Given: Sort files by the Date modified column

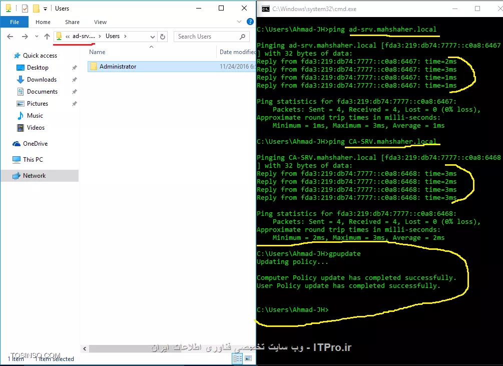Looking at the screenshot, I should pyautogui.click(x=237, y=52).
